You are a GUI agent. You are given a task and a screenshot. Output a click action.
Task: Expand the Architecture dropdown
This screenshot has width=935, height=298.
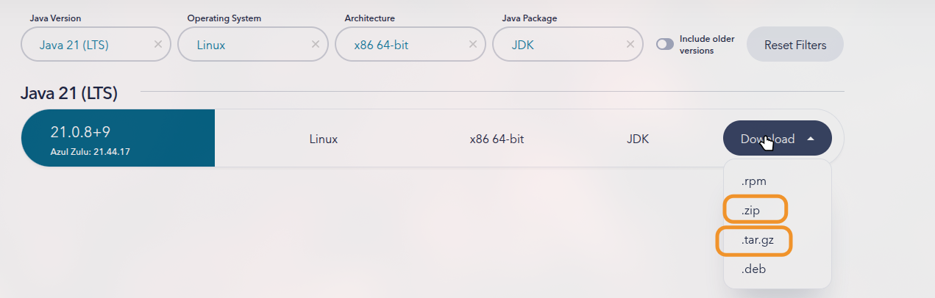pos(401,45)
